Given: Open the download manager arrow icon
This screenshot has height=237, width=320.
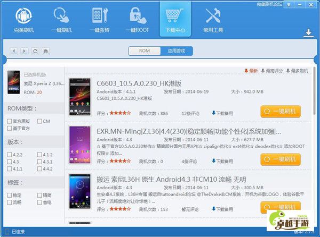Looking at the screenshot, I should tap(308, 33).
